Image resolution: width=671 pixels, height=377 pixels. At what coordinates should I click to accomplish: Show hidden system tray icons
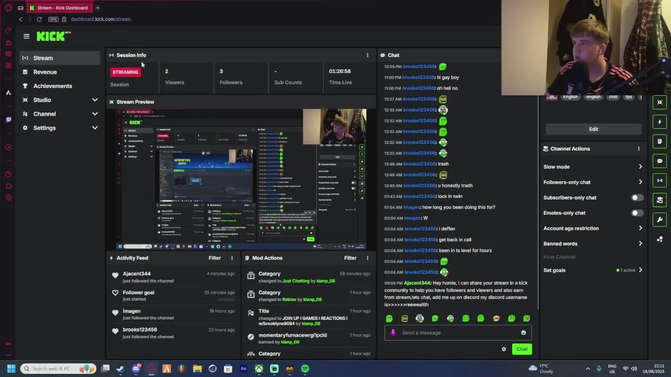coord(588,369)
